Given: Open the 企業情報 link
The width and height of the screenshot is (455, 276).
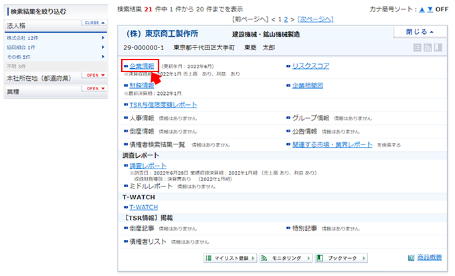Looking at the screenshot, I should pos(142,66).
